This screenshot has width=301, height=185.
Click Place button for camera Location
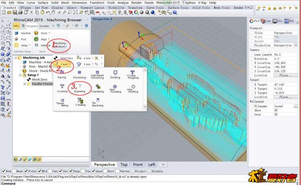pyautogui.click(x=286, y=75)
